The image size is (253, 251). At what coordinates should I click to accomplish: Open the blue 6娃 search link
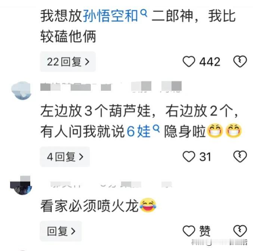(139, 131)
